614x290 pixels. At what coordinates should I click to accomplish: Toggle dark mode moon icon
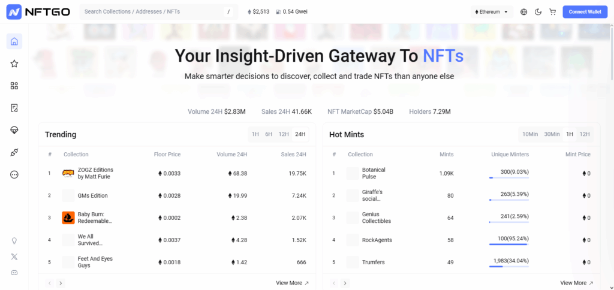click(538, 12)
